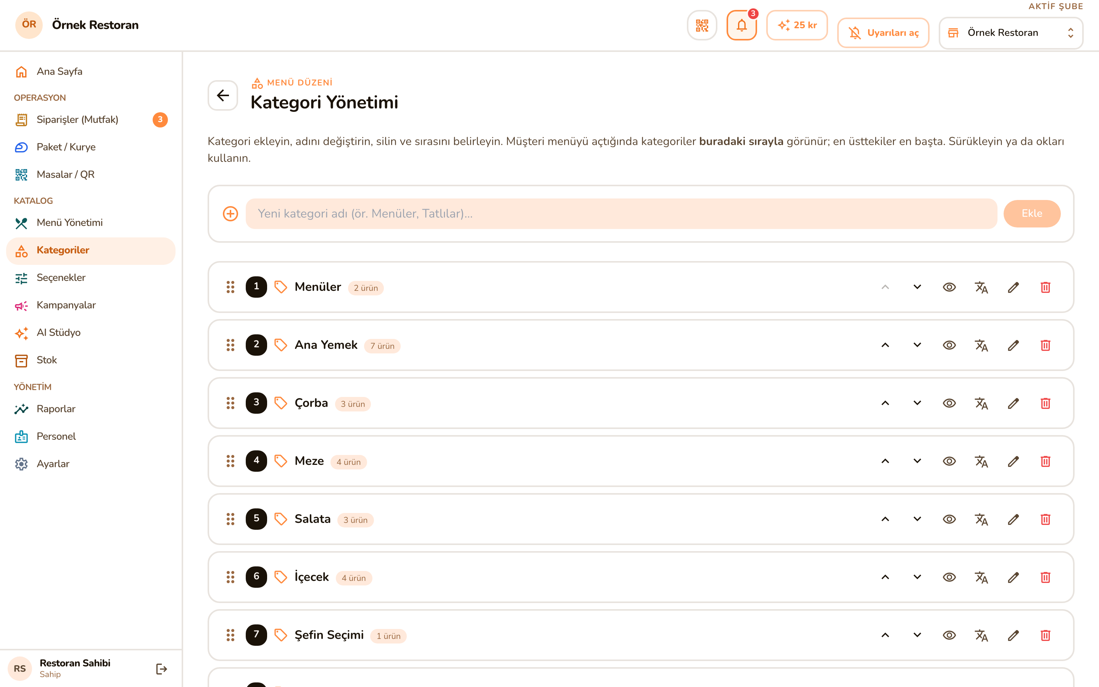Image resolution: width=1099 pixels, height=687 pixels.
Task: Edit the Şefin Seçimi category
Action: [x=1013, y=635]
